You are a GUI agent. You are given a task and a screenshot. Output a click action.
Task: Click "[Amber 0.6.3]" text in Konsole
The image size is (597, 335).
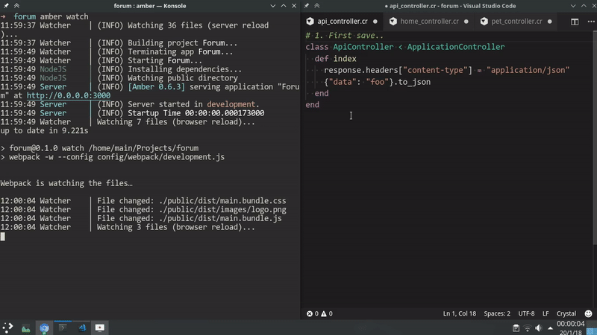point(157,87)
